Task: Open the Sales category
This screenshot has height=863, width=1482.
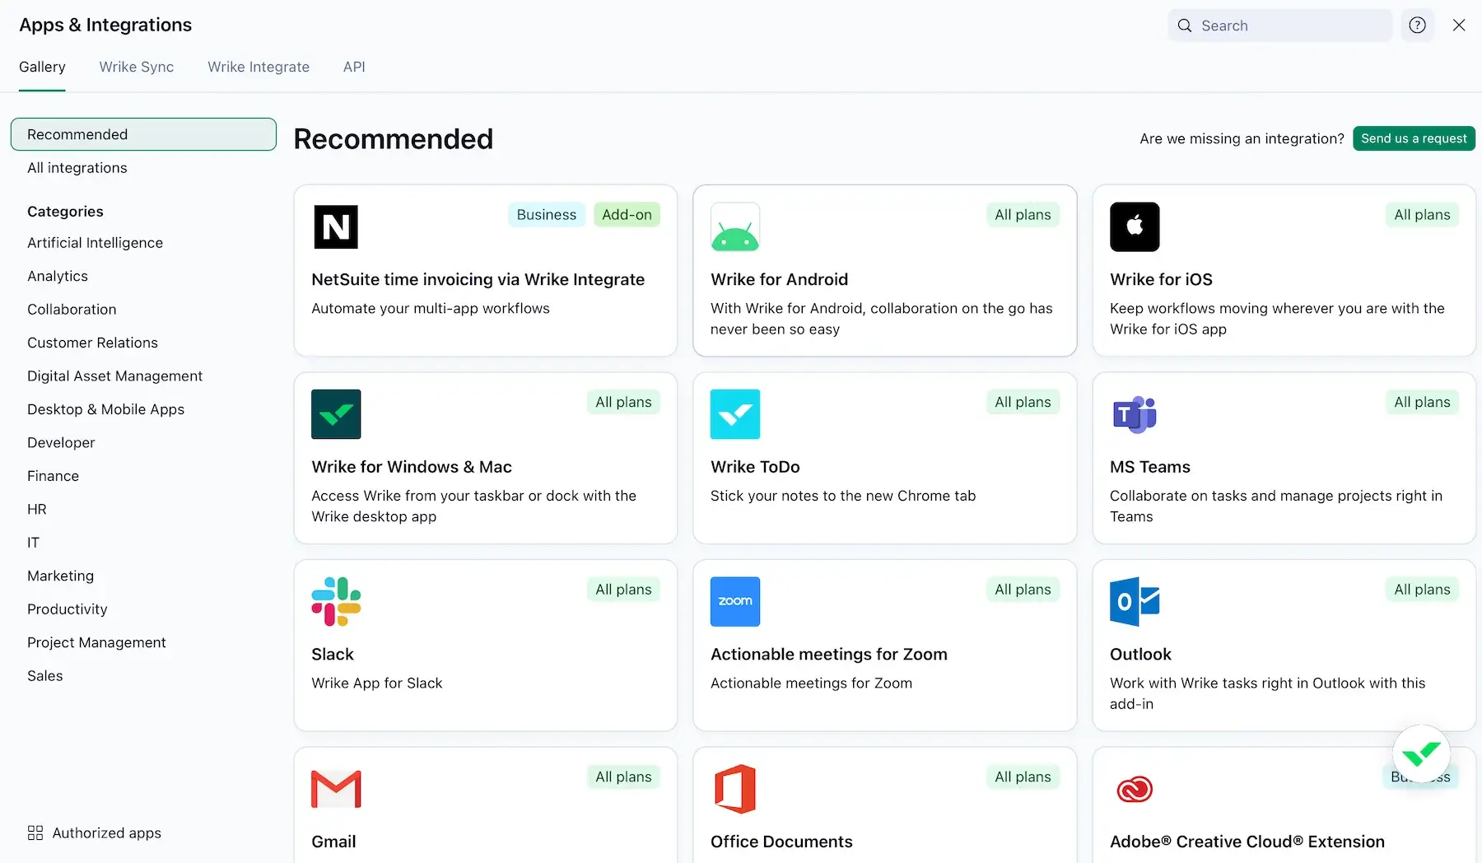Action: pyautogui.click(x=45, y=676)
